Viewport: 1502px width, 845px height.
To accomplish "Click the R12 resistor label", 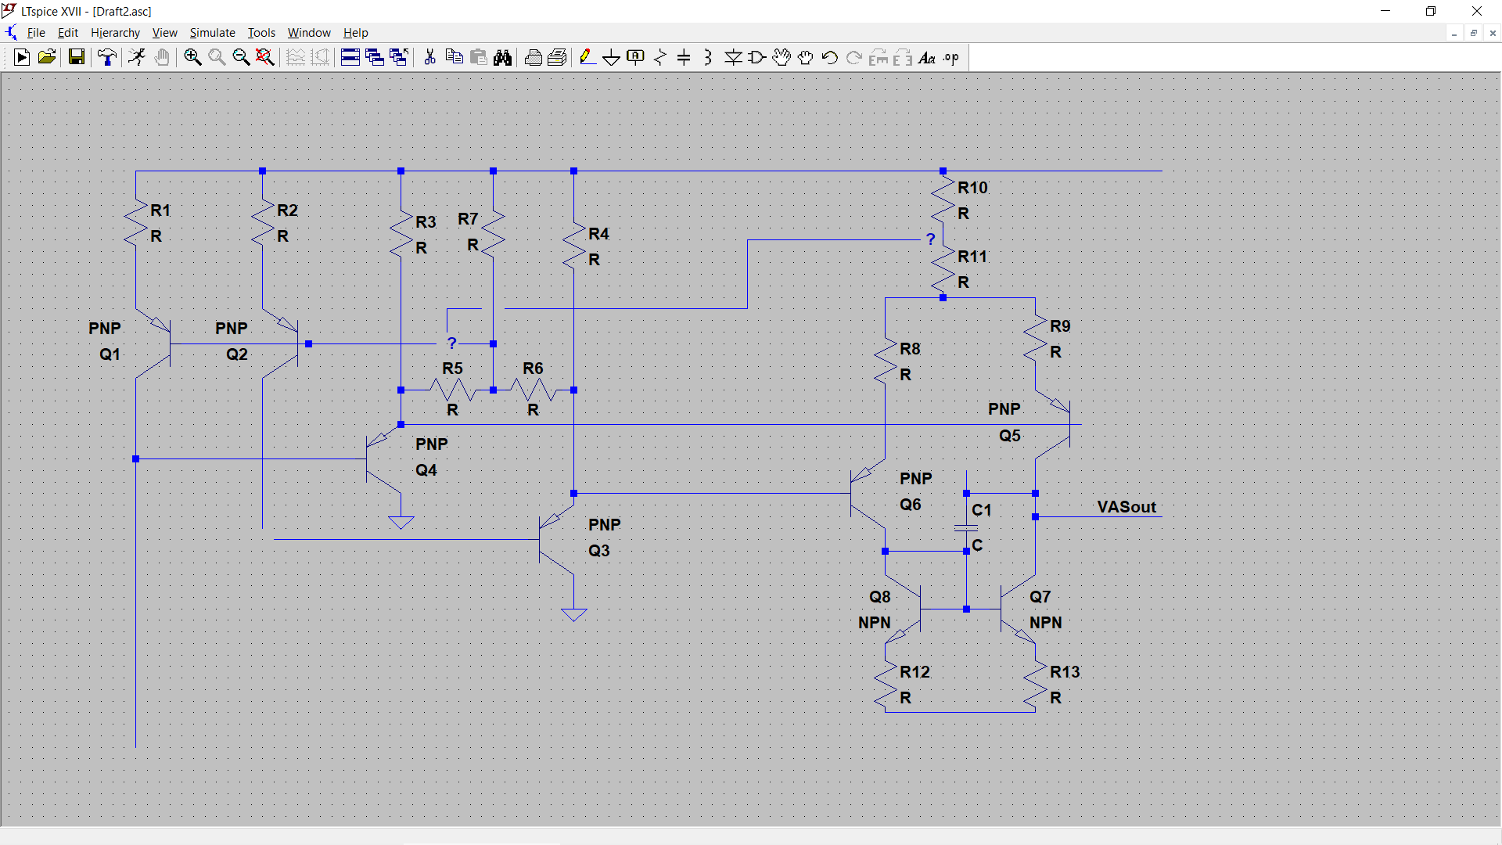I will [x=914, y=672].
